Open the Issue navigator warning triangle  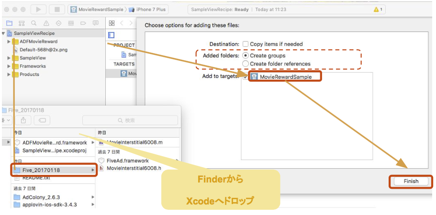click(46, 23)
